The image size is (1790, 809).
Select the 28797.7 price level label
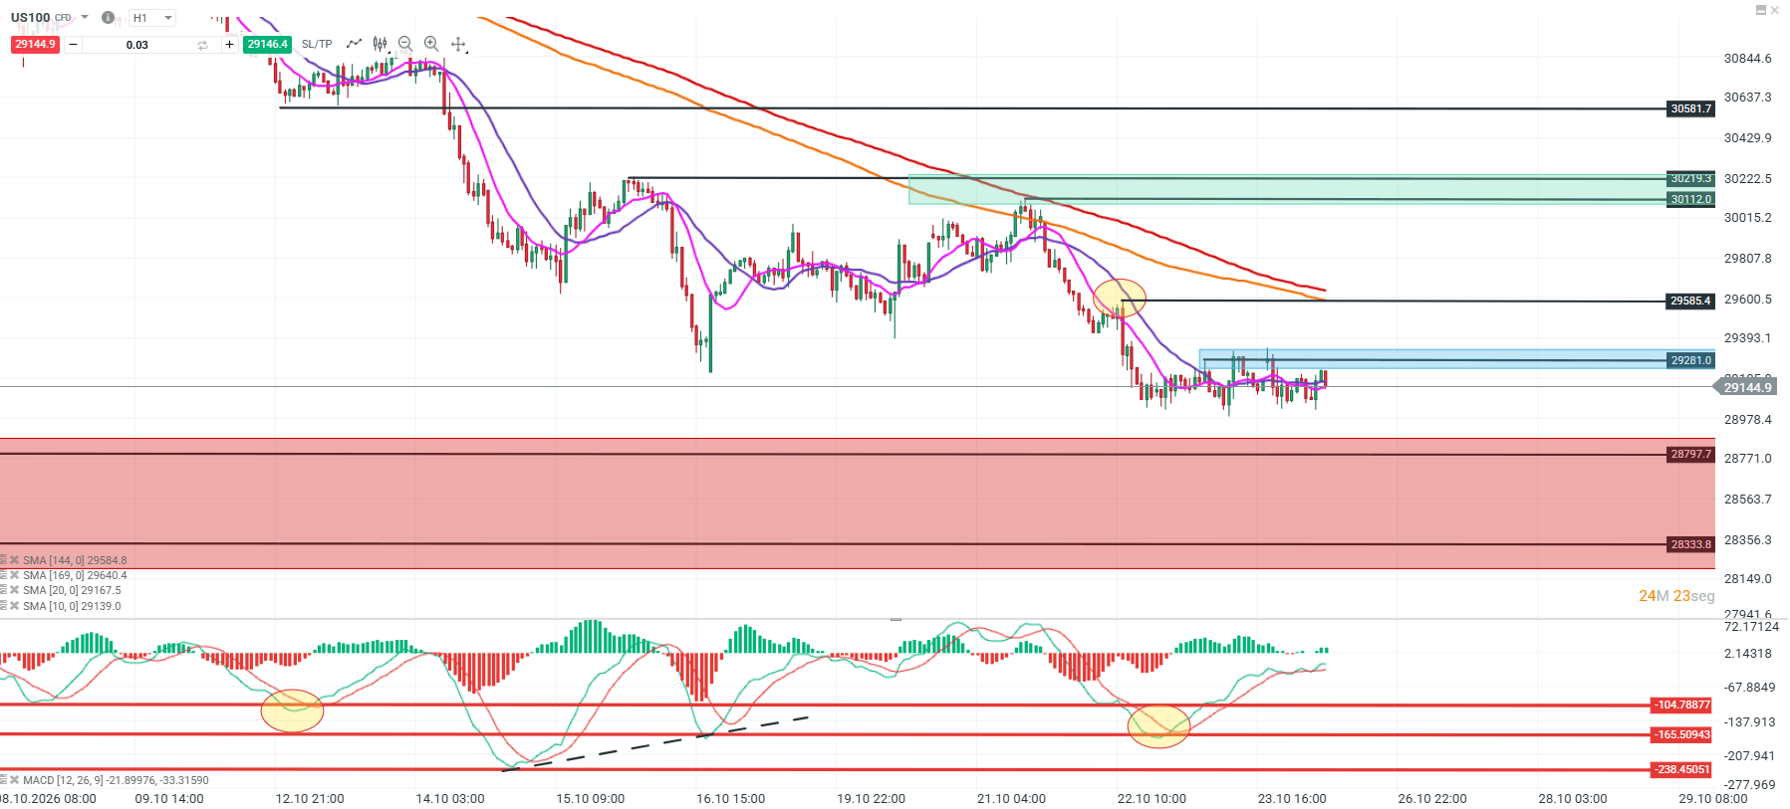click(1691, 455)
